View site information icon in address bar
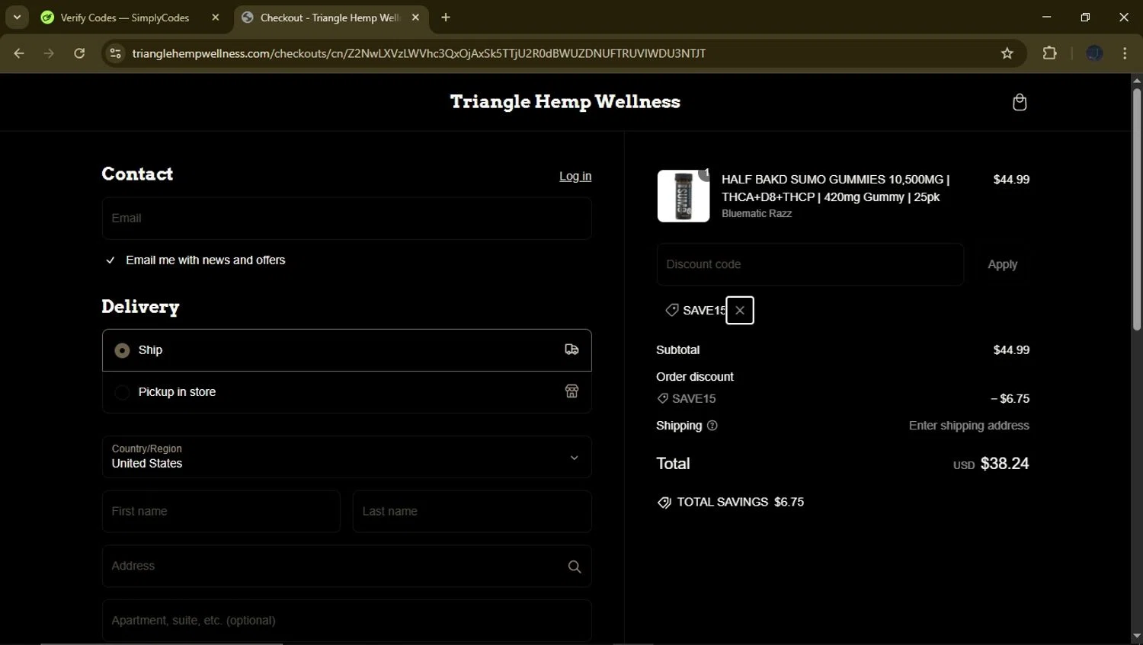 pyautogui.click(x=115, y=53)
